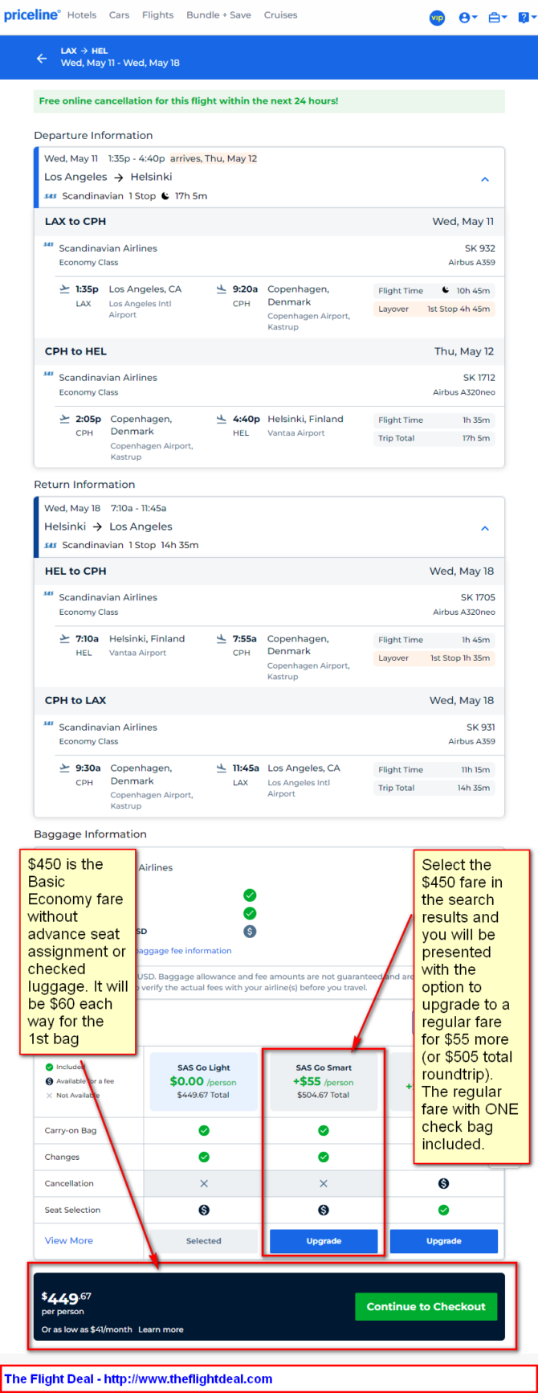Click third fare Seat Selection checkmark
Image resolution: width=538 pixels, height=1393 pixels.
pyautogui.click(x=443, y=1210)
